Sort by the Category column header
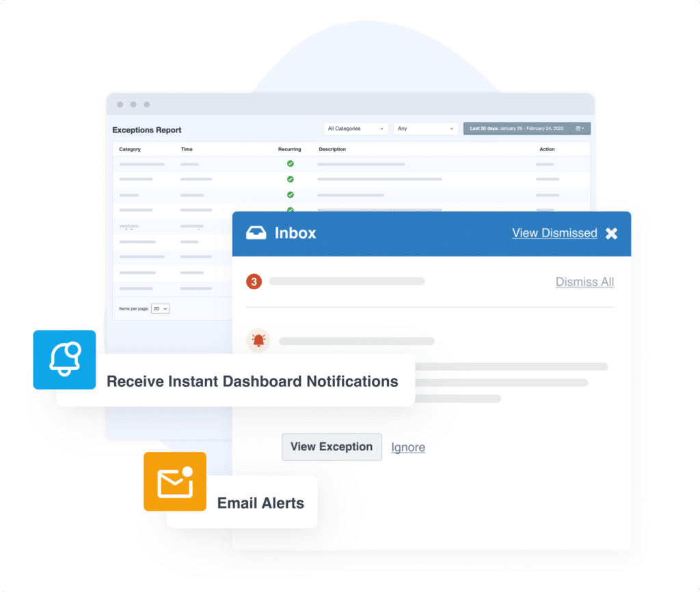The height and width of the screenshot is (592, 700). coord(130,149)
